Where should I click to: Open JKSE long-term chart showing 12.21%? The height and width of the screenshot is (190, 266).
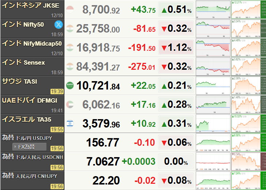(x=249, y=9)
